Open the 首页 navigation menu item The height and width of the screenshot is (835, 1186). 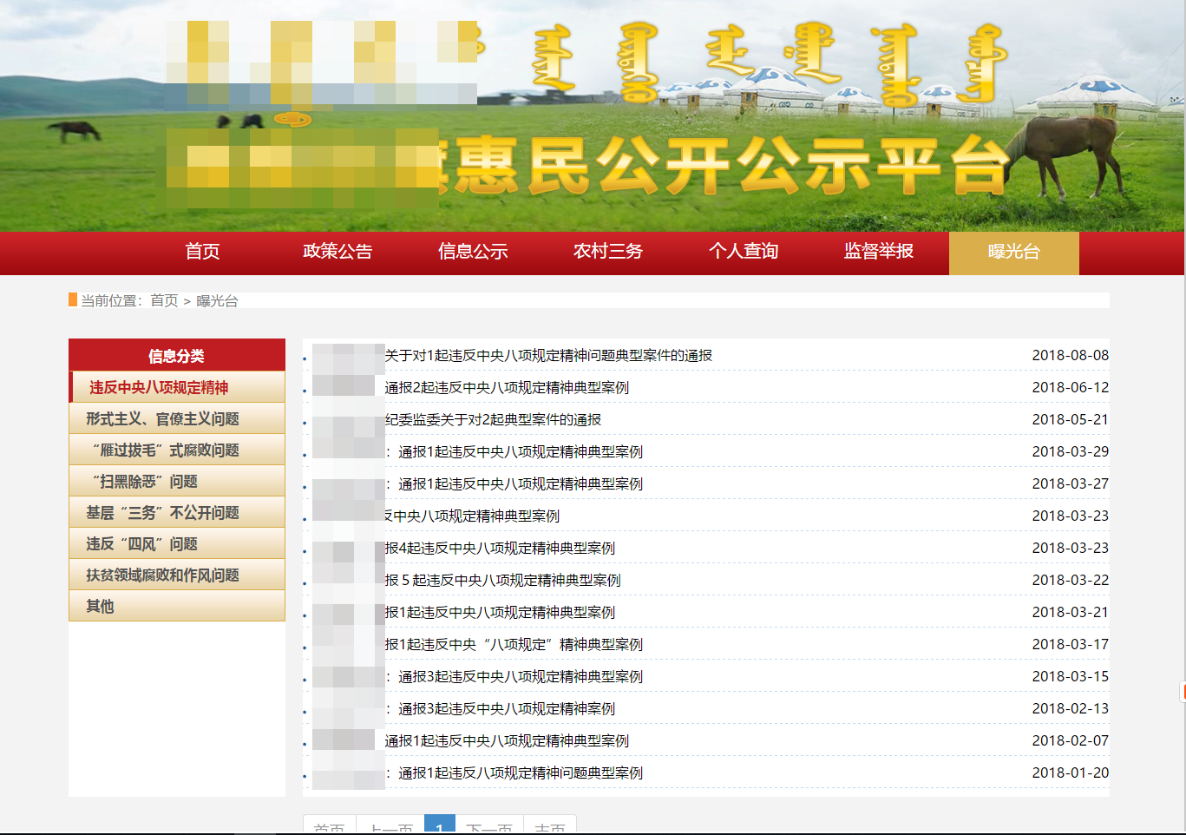pos(200,252)
